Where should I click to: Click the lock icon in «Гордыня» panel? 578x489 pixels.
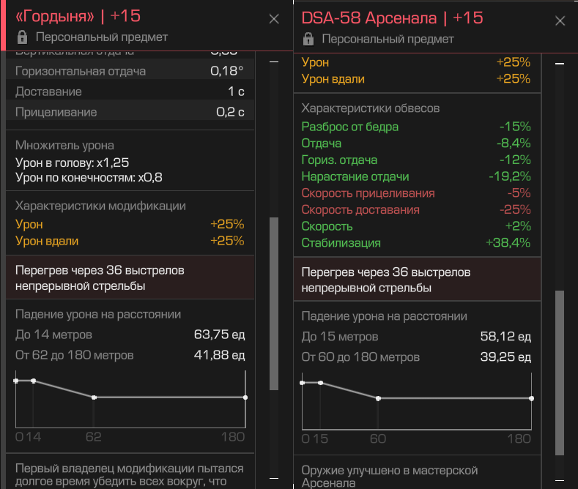point(22,37)
